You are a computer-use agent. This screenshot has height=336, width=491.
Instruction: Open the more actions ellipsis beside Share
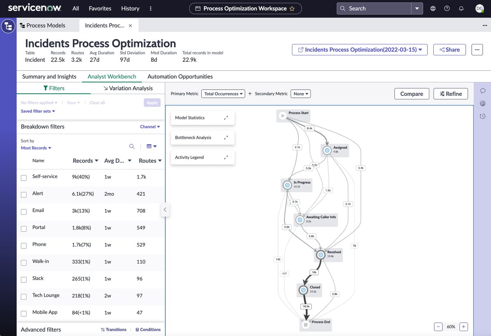[x=477, y=50]
